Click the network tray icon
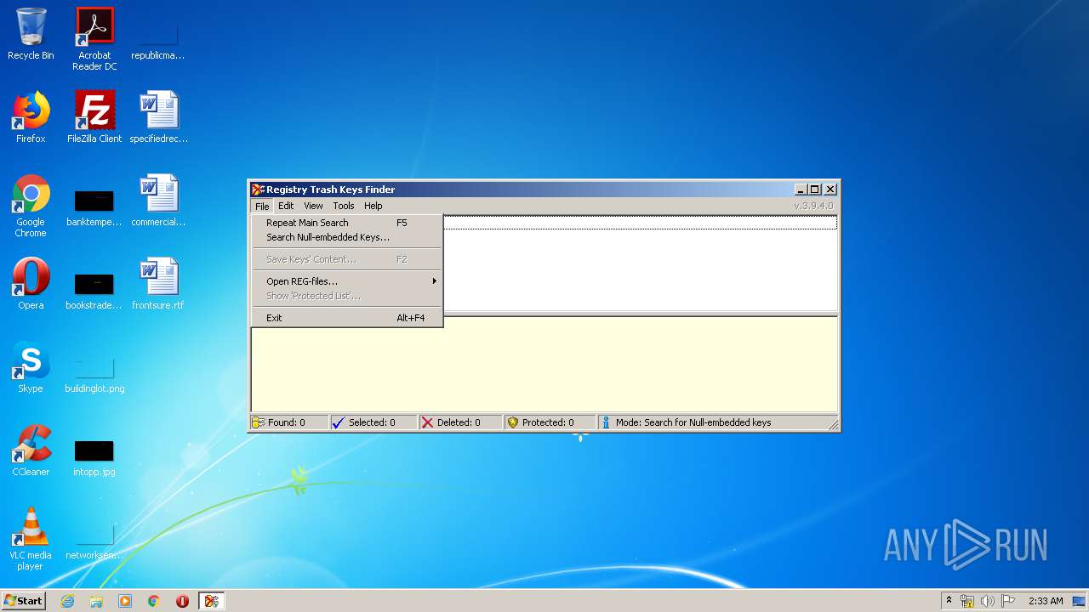 [x=968, y=601]
